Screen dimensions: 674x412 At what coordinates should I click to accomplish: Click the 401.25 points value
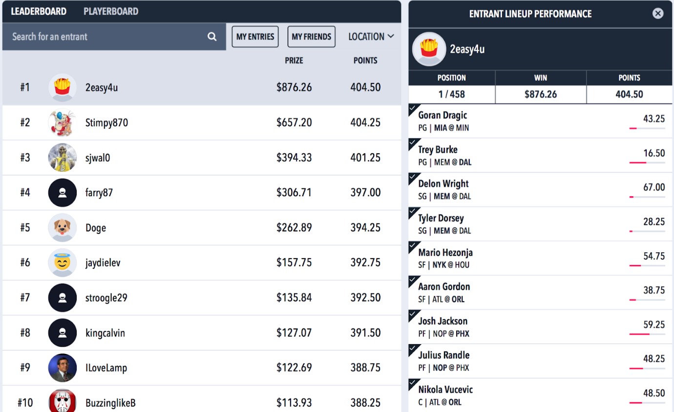pos(365,158)
